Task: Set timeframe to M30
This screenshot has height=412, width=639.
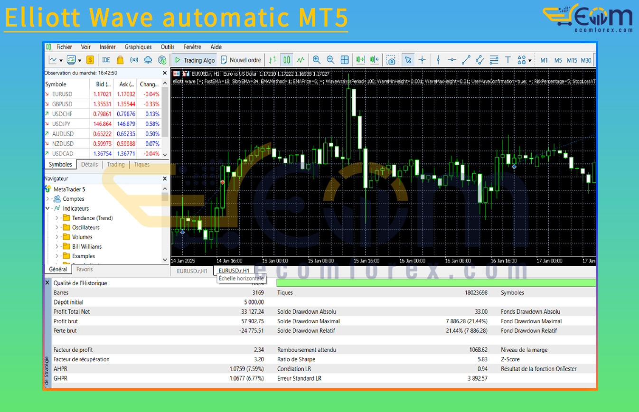Action: point(586,60)
